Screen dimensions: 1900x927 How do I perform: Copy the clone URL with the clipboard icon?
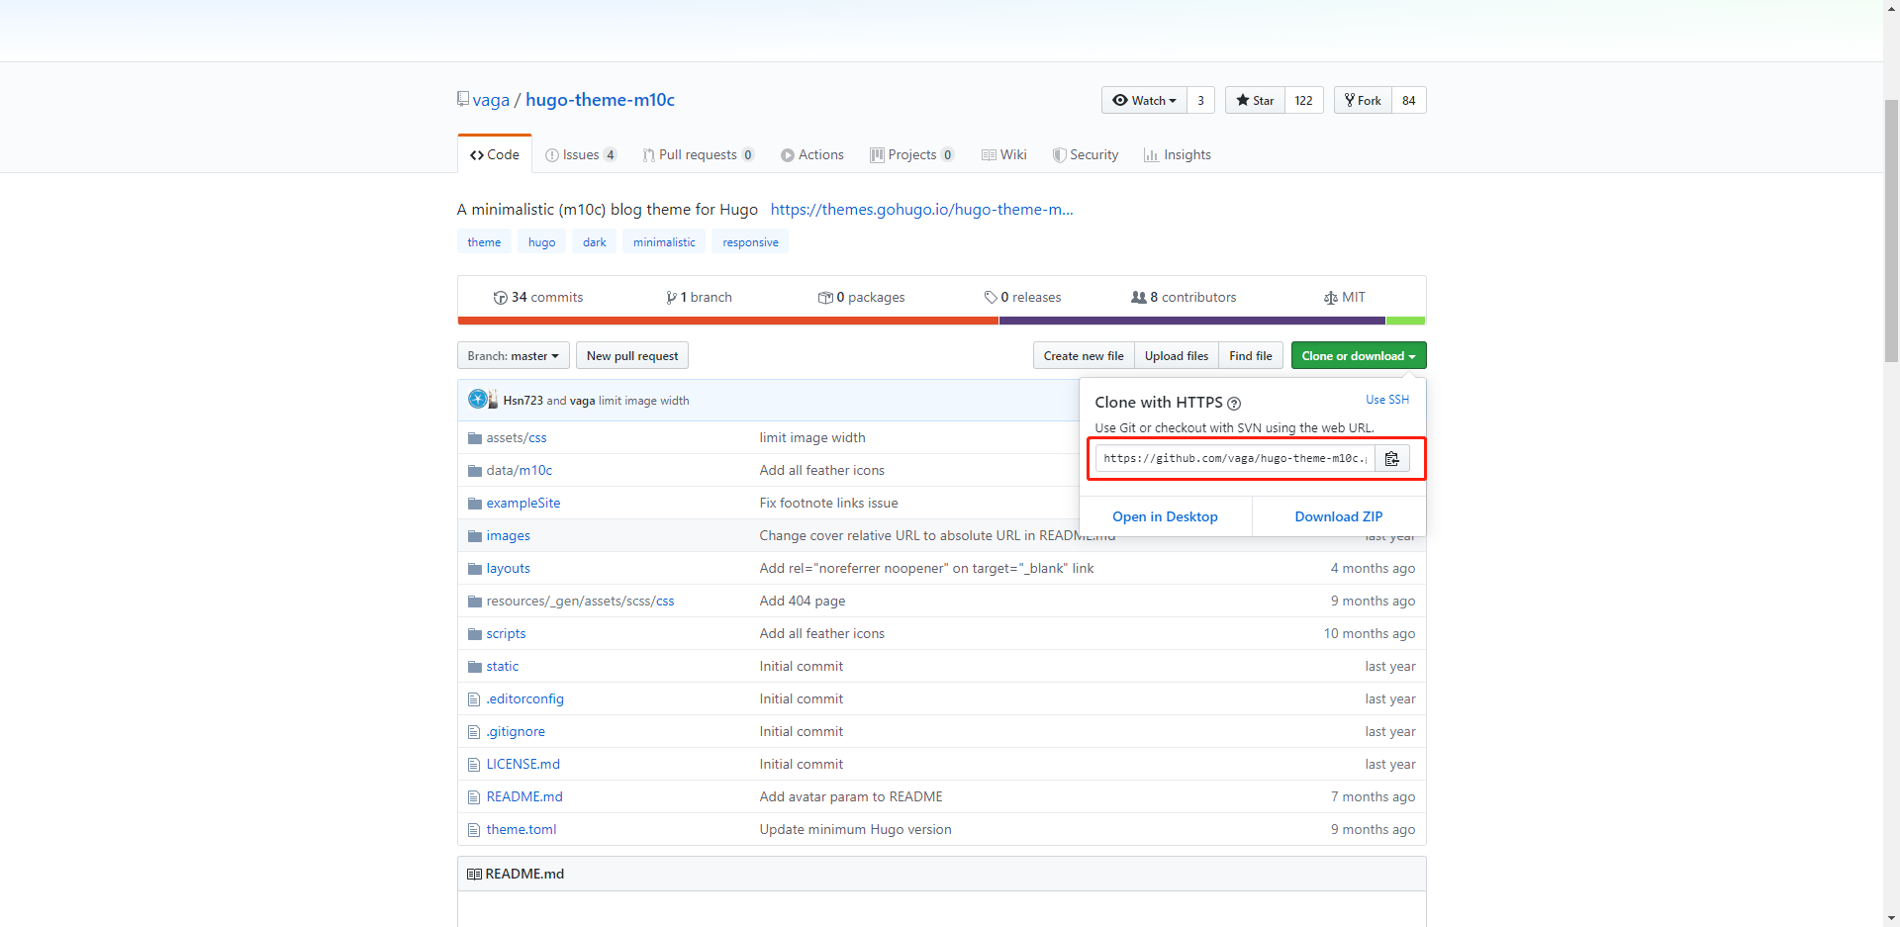tap(1391, 458)
